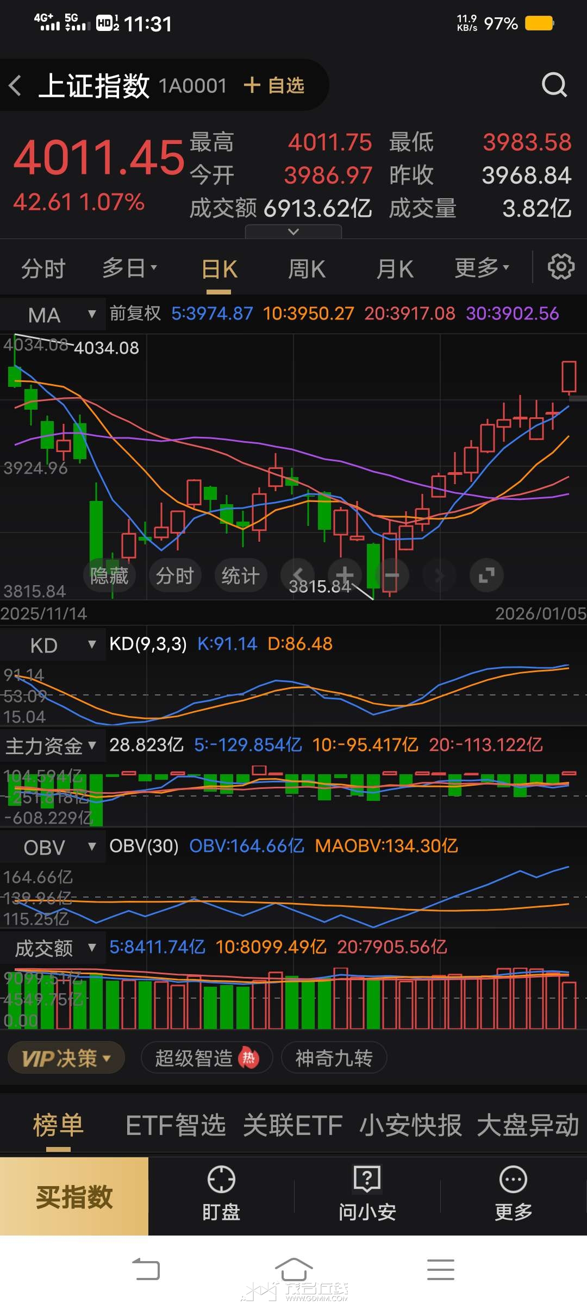Move chart left with previous arrow
The image size is (587, 1304).
[x=297, y=575]
